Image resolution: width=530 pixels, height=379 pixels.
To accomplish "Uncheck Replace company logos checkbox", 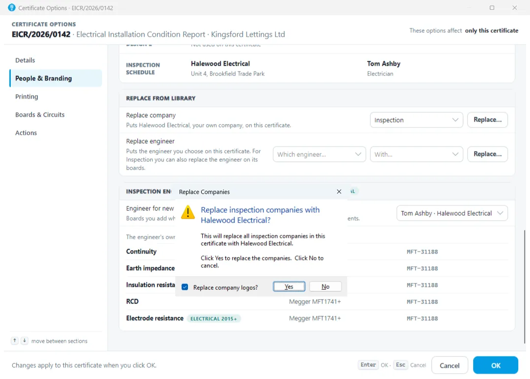I will pos(185,287).
